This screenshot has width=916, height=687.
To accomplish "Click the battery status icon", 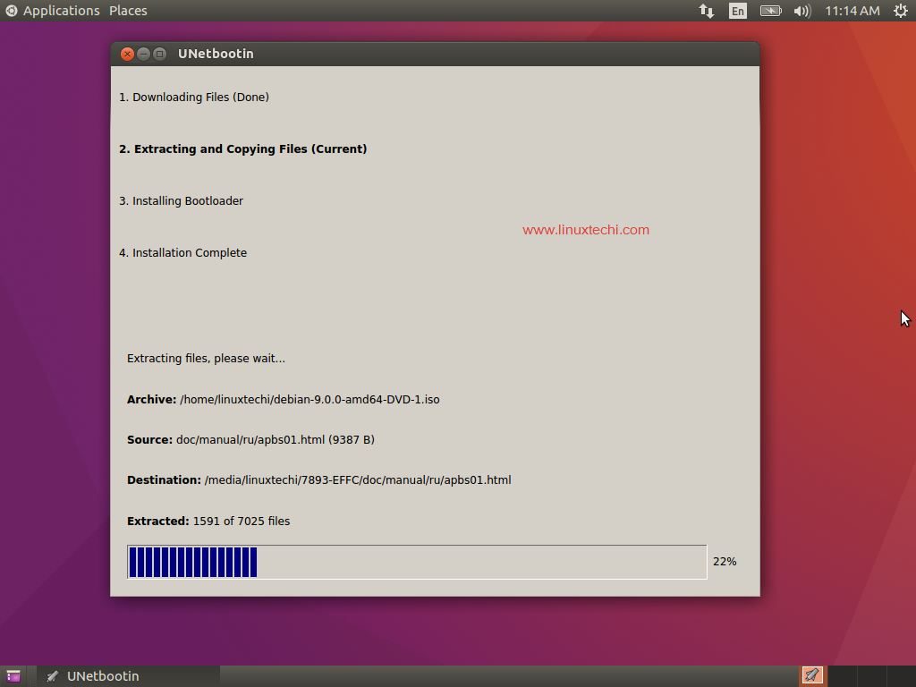I will coord(770,11).
